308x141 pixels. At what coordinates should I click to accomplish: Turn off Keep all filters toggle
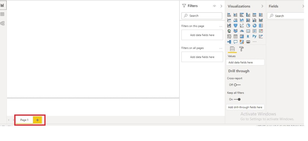[237, 99]
